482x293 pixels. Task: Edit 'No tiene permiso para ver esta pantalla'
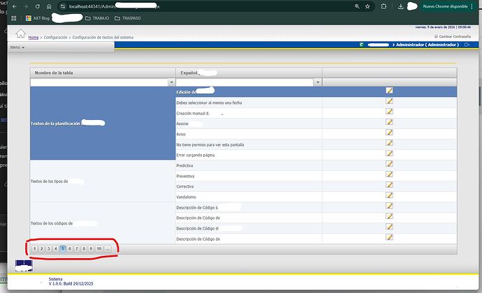390,143
